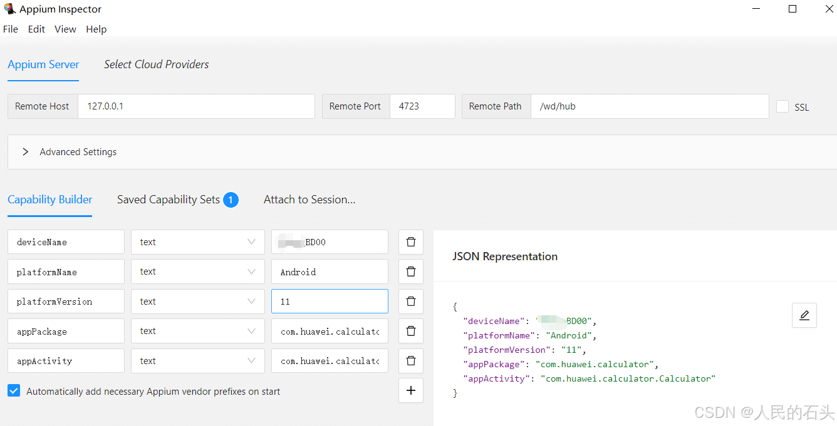Focus the platformVersion name field
This screenshot has width=837, height=426.
66,302
